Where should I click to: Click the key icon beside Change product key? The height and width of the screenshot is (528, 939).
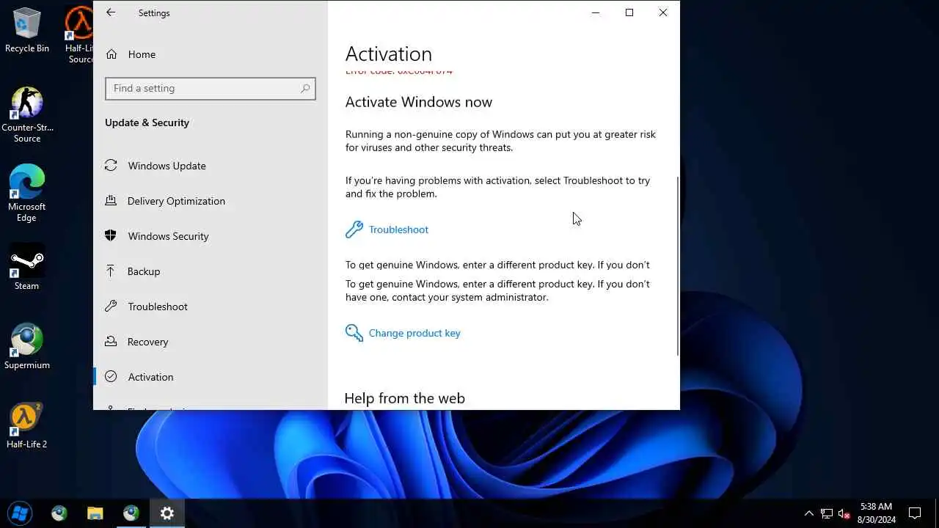click(x=354, y=333)
